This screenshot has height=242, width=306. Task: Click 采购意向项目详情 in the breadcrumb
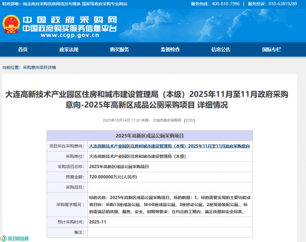click(39, 67)
